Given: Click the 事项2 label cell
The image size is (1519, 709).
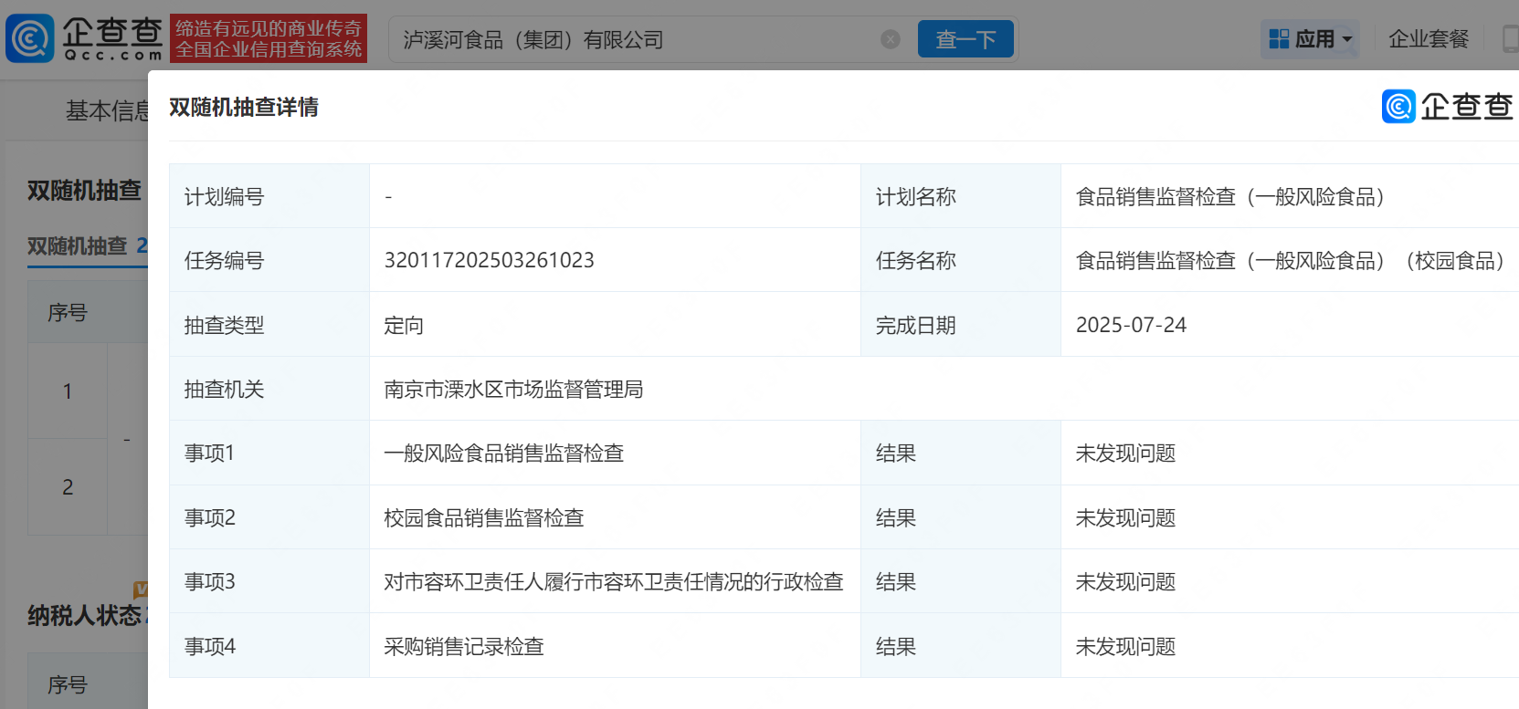Looking at the screenshot, I should 269,517.
